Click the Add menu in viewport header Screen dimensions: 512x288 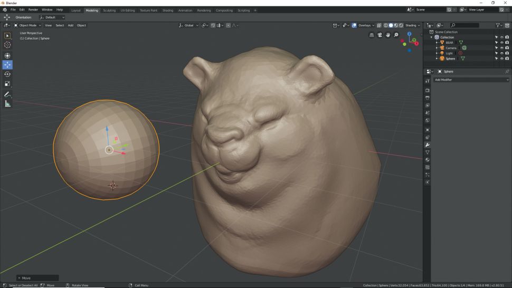click(x=70, y=25)
